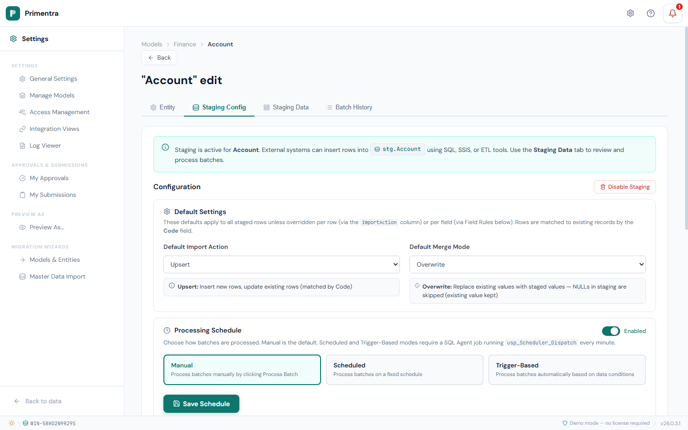688x430 pixels.
Task: Toggle the Processing Schedule Enabled switch
Action: [x=611, y=331]
